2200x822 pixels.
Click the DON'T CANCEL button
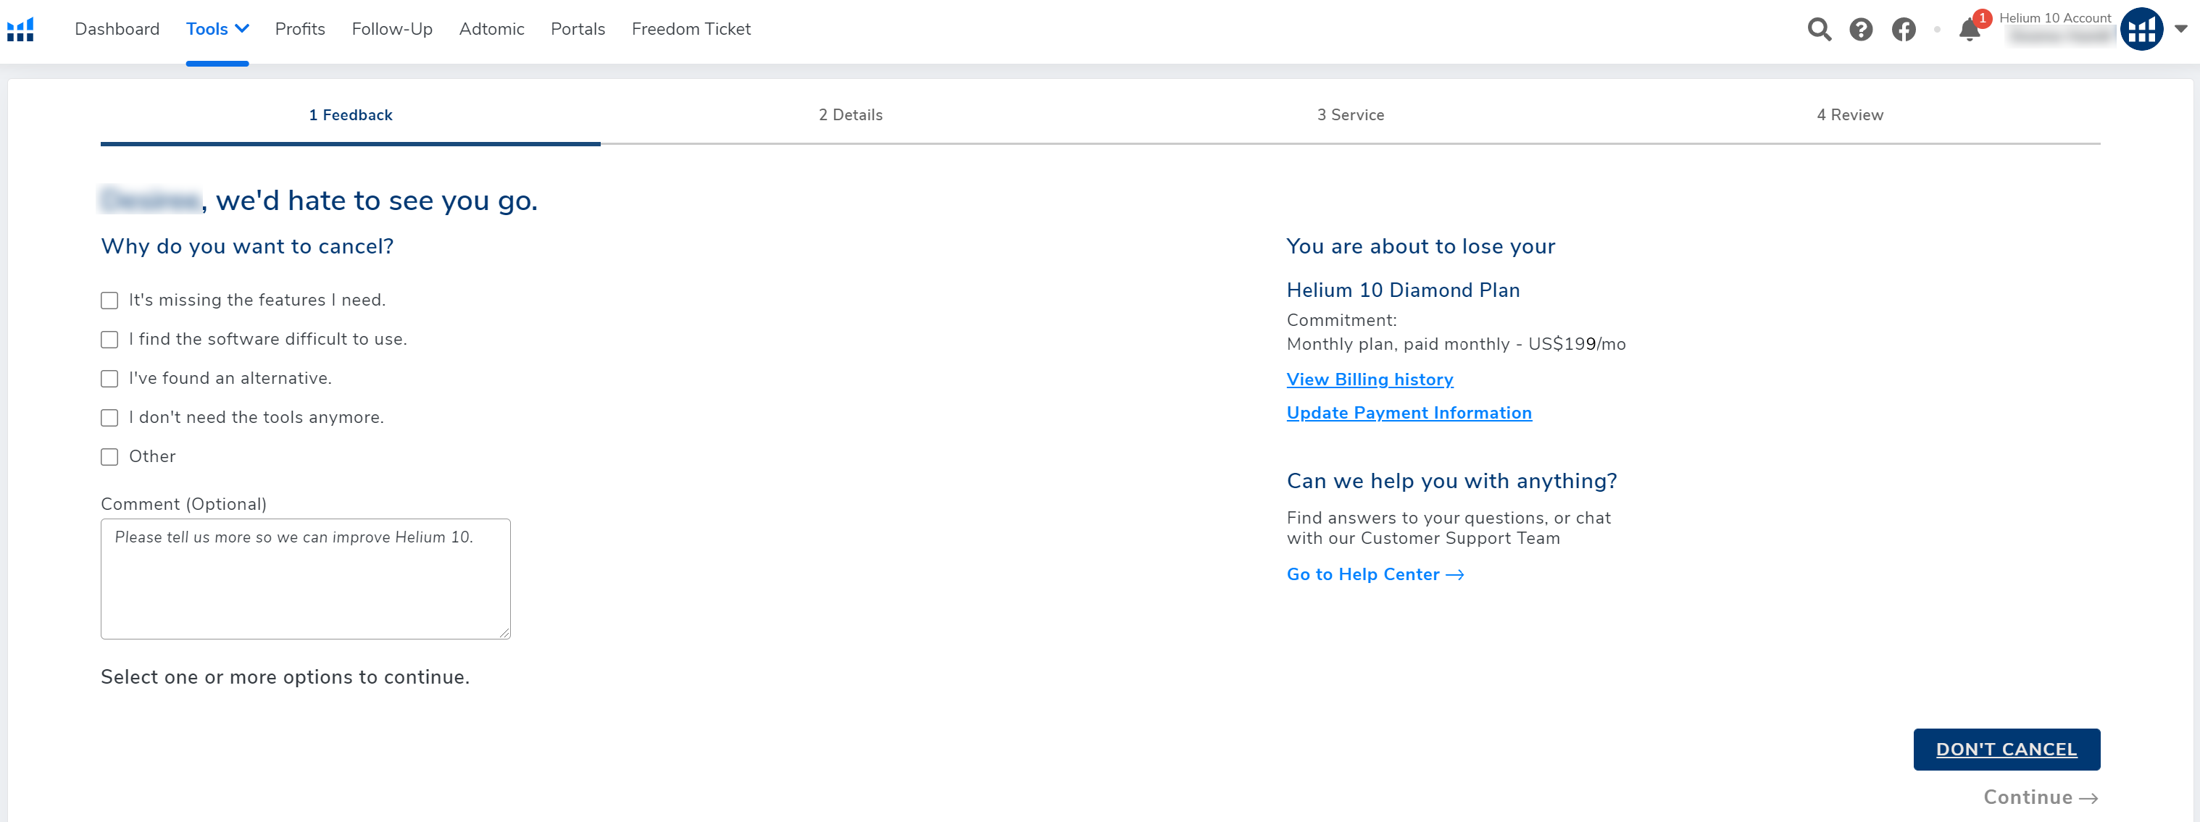2006,749
